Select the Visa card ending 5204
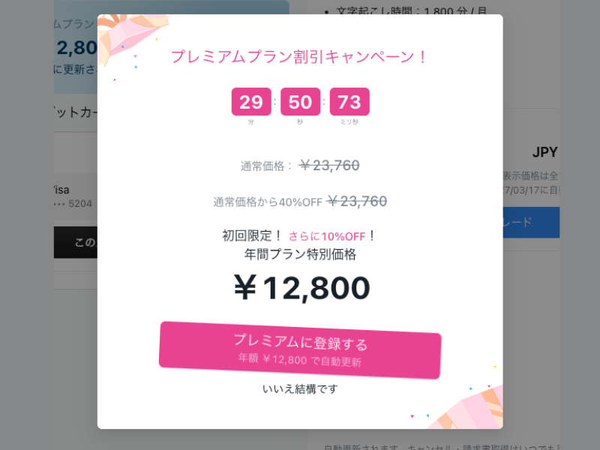 (73, 196)
